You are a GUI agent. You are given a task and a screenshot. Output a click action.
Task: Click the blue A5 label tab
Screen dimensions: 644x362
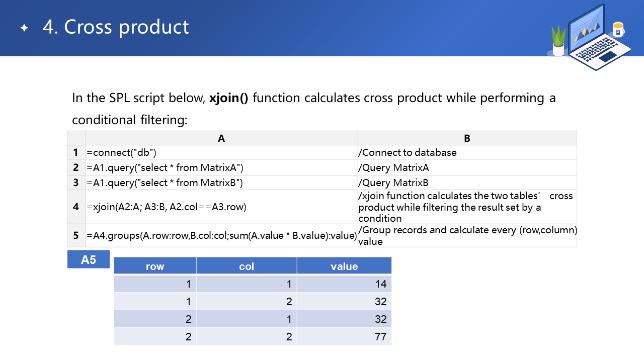89,260
